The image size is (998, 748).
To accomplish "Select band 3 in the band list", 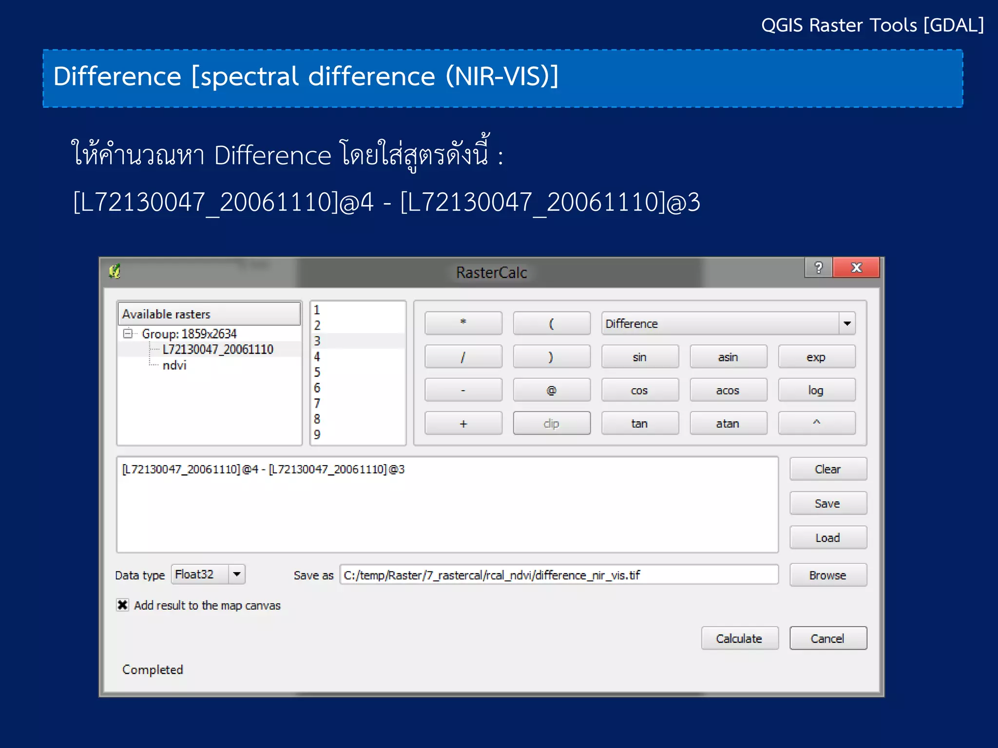I will tap(358, 341).
